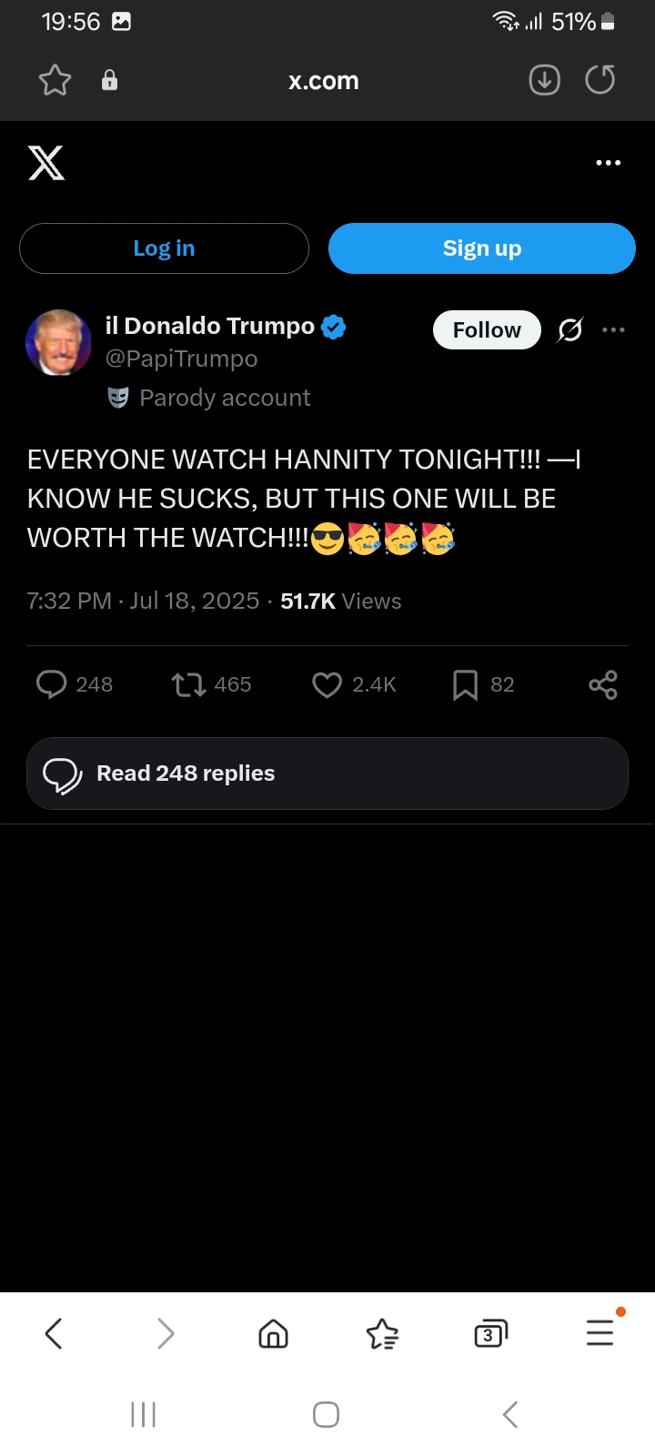655x1456 pixels.
Task: Expand the post's more options menu
Action: click(614, 329)
